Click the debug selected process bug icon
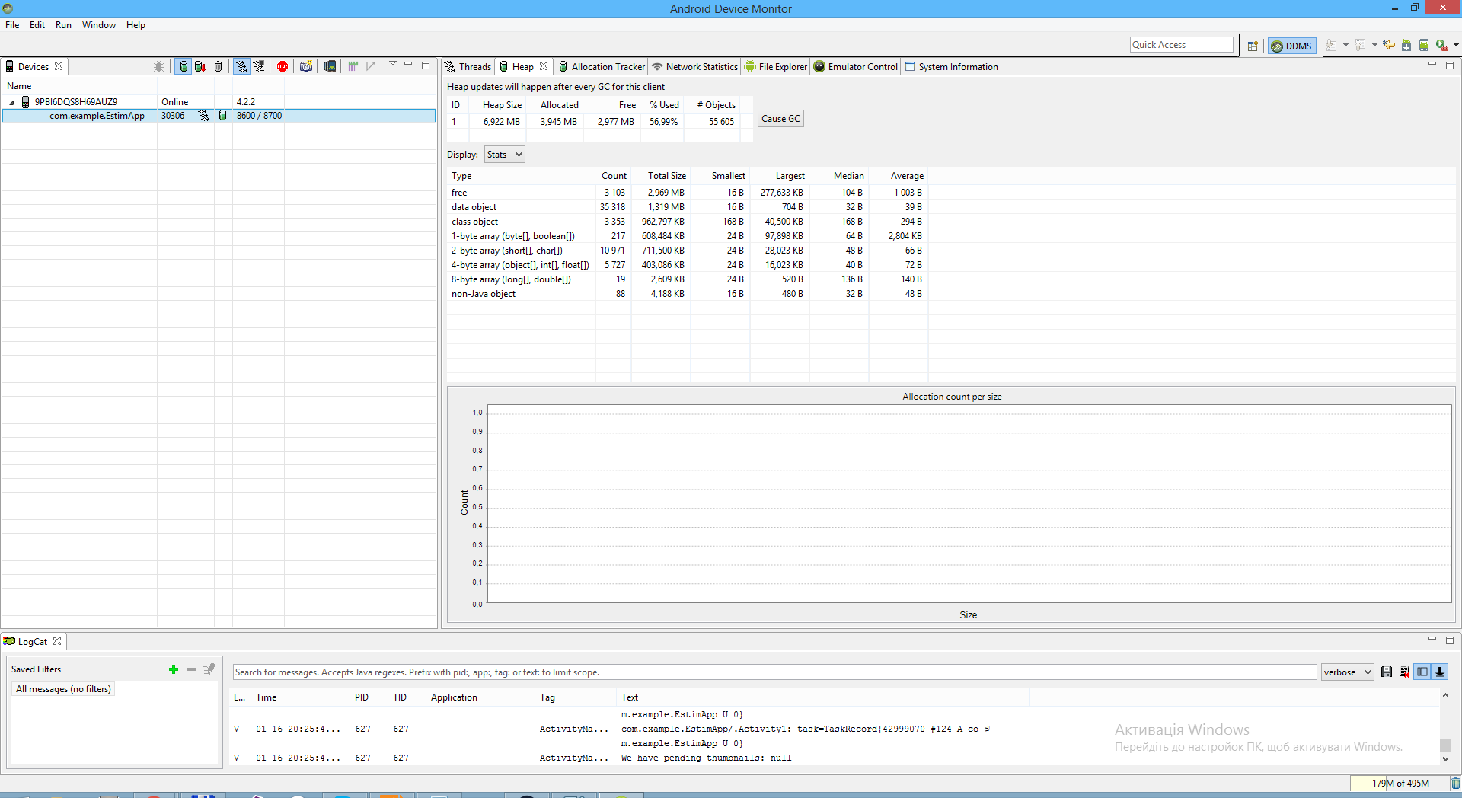This screenshot has height=798, width=1462. click(x=159, y=67)
